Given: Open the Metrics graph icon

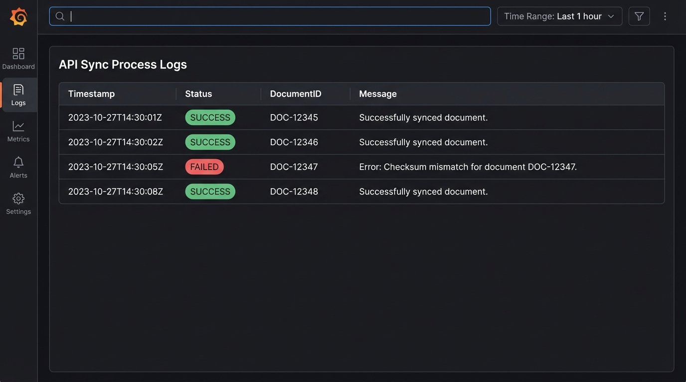Looking at the screenshot, I should click(x=18, y=126).
